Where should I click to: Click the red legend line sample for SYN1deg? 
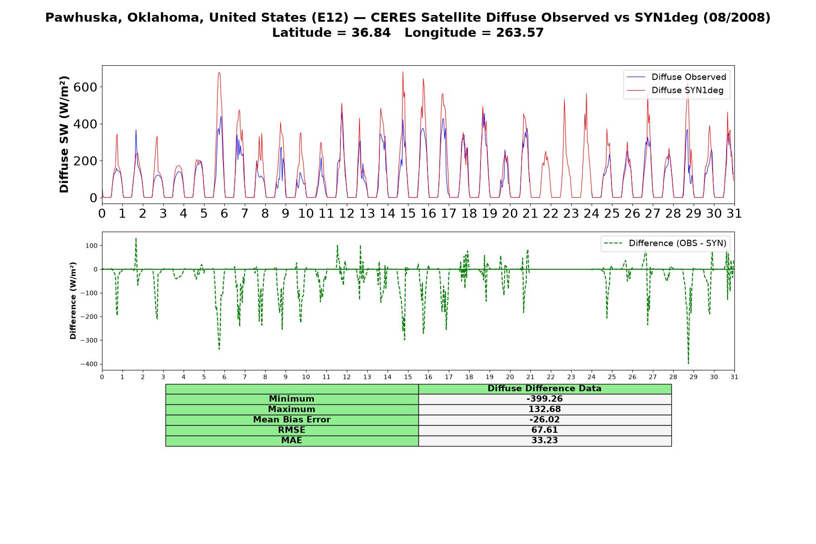coord(636,91)
